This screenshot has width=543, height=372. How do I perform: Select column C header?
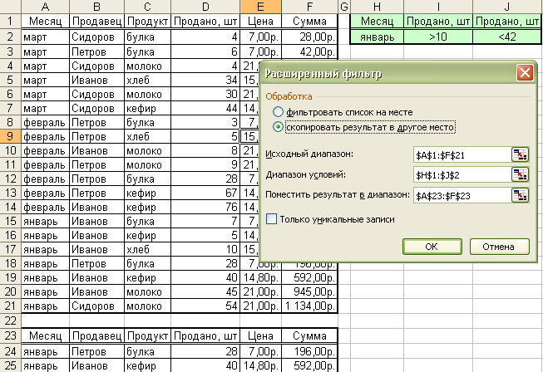pyautogui.click(x=147, y=7)
